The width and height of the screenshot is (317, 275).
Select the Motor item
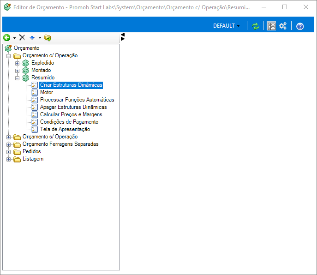[47, 92]
